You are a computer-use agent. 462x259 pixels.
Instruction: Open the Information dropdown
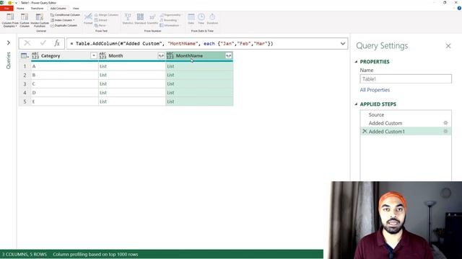point(170,26)
